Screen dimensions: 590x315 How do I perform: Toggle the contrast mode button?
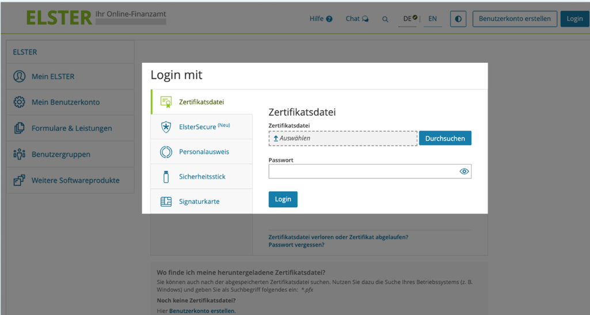(x=458, y=19)
